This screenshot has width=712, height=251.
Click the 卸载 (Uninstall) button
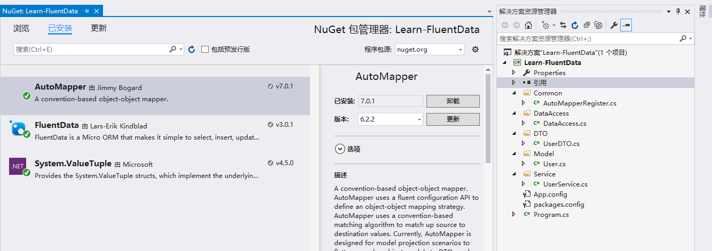coord(453,101)
